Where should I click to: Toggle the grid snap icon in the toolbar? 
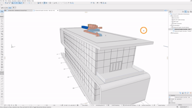tap(24, 3)
